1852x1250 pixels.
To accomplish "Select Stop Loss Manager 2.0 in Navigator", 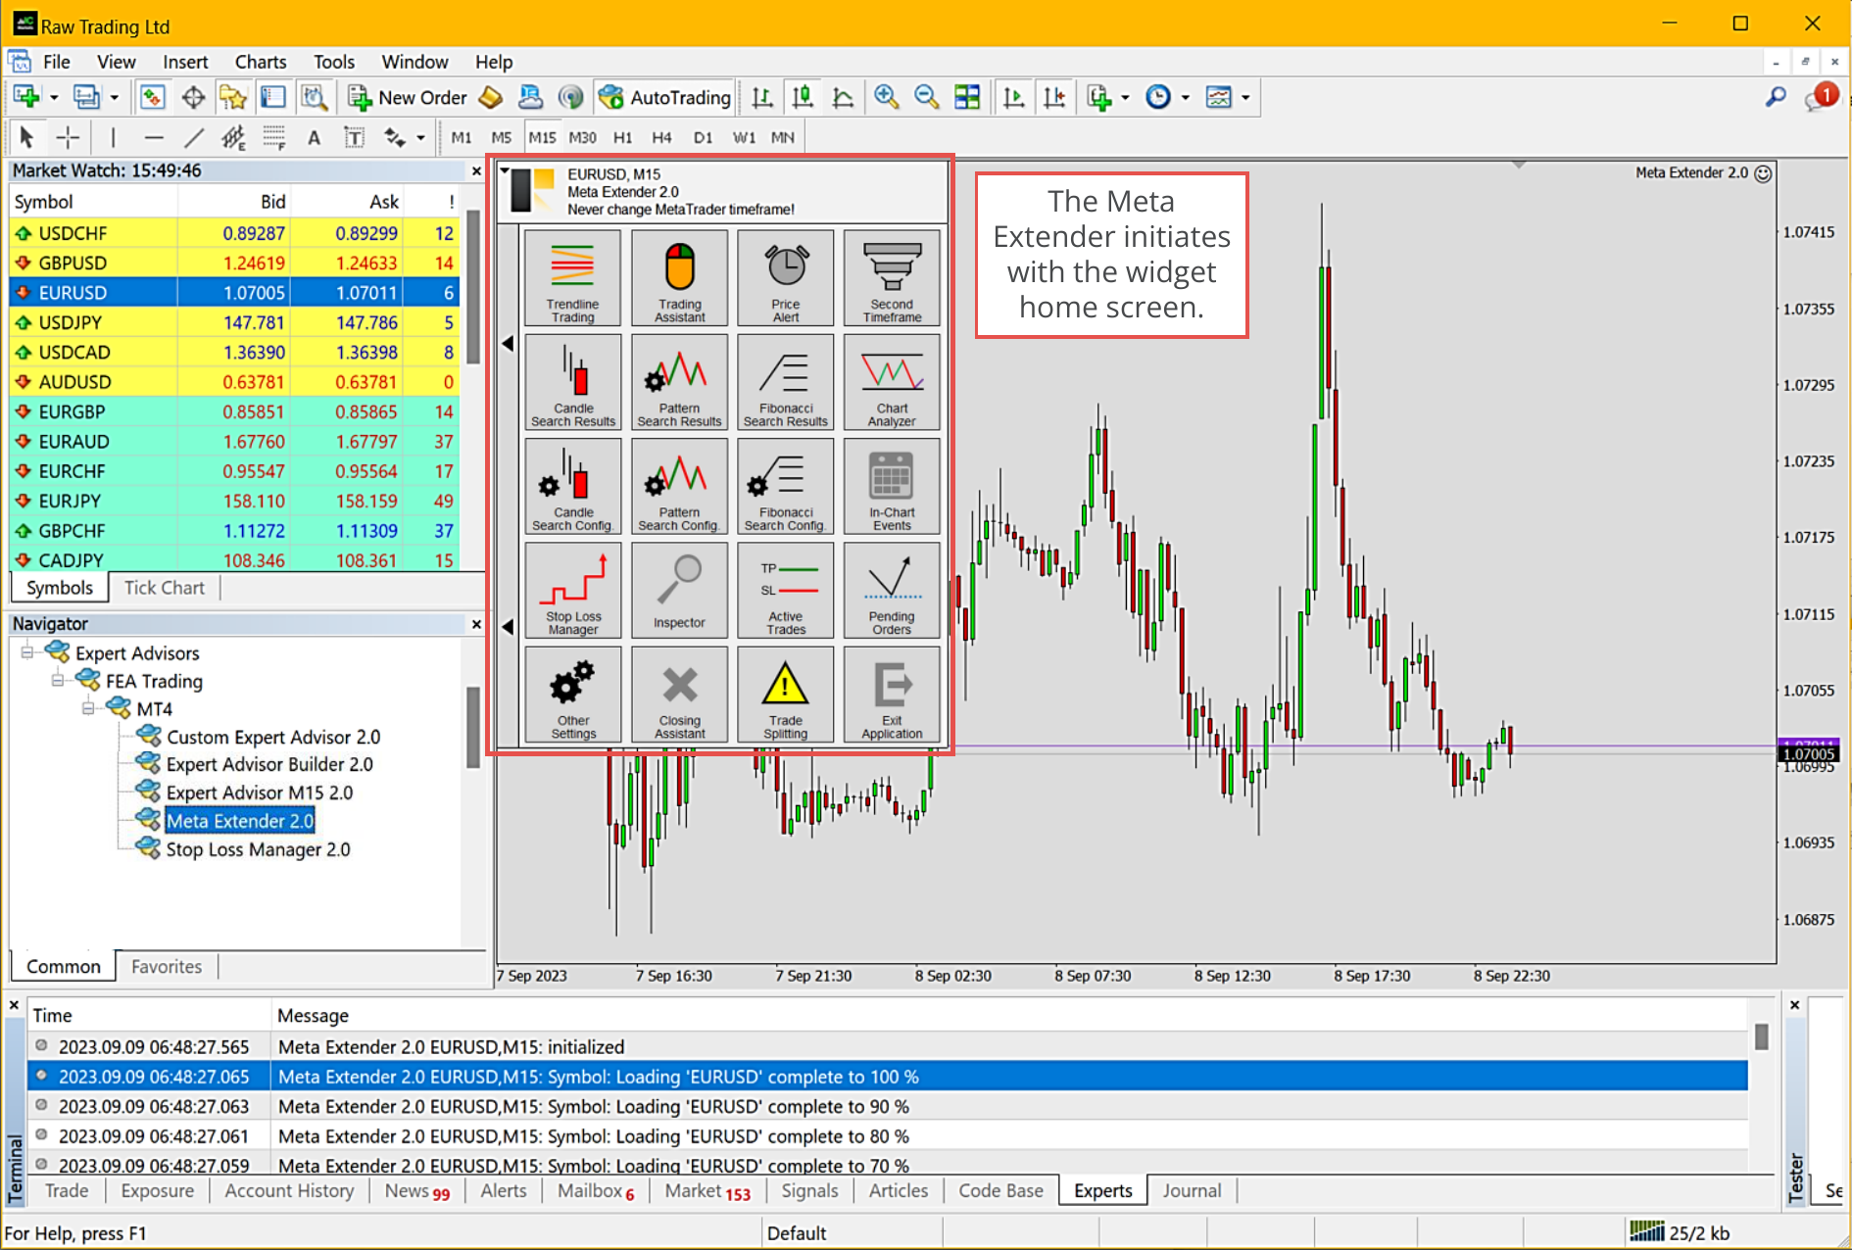I will pyautogui.click(x=258, y=849).
